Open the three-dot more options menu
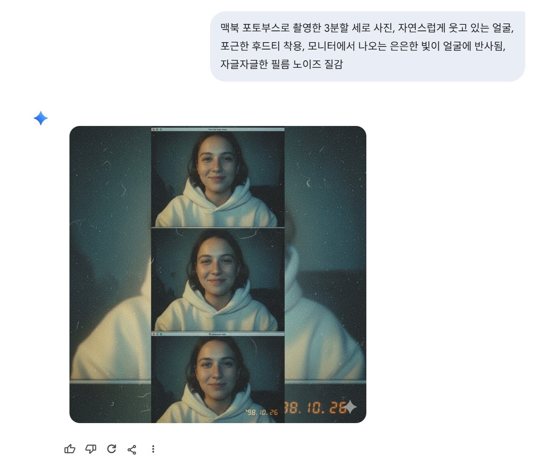 coord(153,450)
